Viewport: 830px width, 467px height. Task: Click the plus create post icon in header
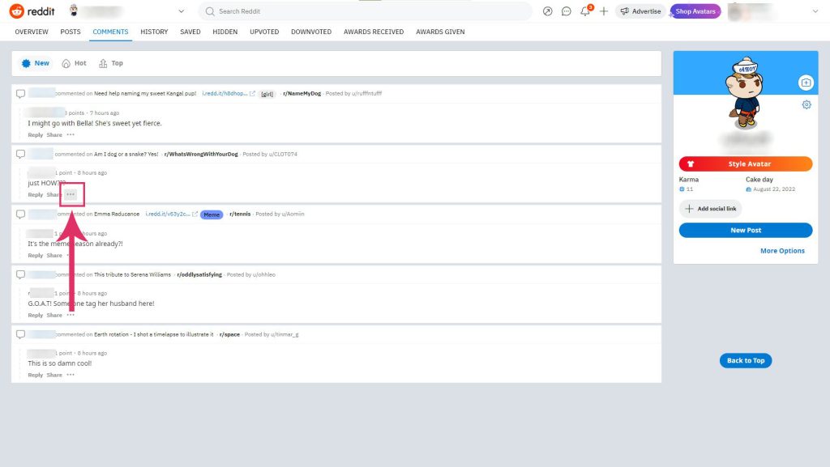coord(603,11)
